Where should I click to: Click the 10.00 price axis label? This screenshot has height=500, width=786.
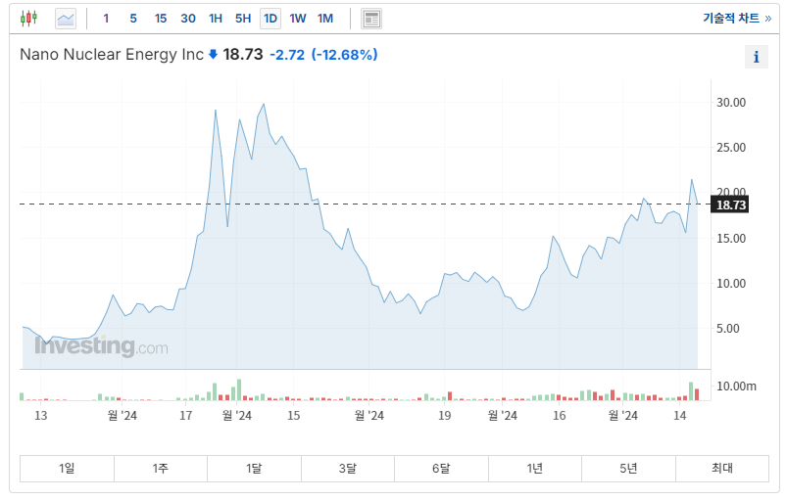[x=731, y=284]
